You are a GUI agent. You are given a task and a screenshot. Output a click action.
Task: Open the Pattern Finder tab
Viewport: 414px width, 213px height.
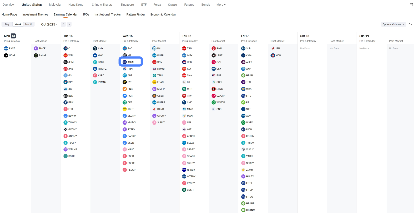(x=136, y=15)
